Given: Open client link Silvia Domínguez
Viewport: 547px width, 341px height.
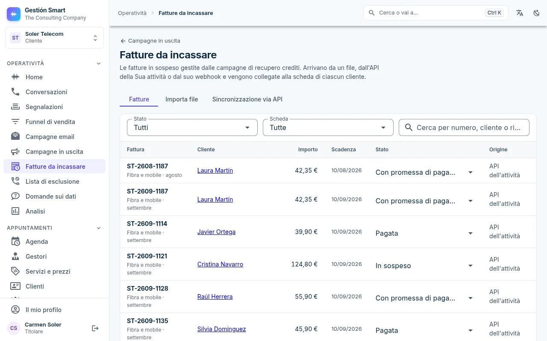Looking at the screenshot, I should coord(221,329).
